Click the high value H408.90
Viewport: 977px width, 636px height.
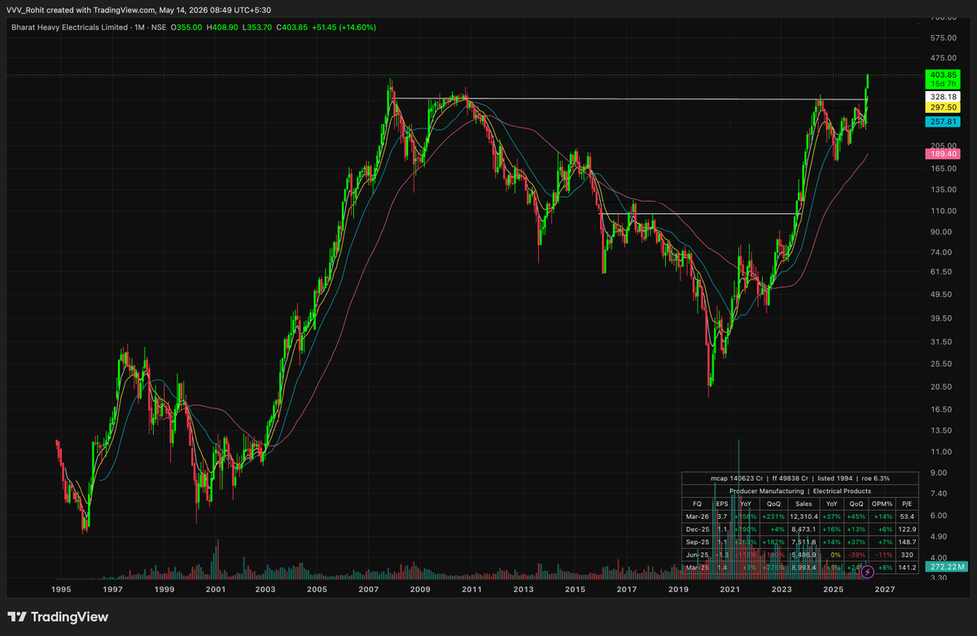[x=222, y=28]
